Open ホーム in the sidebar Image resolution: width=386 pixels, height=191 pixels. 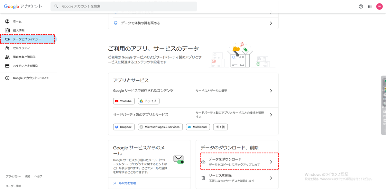(17, 21)
